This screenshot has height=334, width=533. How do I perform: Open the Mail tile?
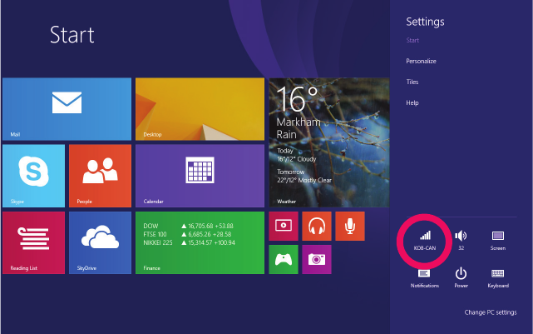(x=67, y=109)
